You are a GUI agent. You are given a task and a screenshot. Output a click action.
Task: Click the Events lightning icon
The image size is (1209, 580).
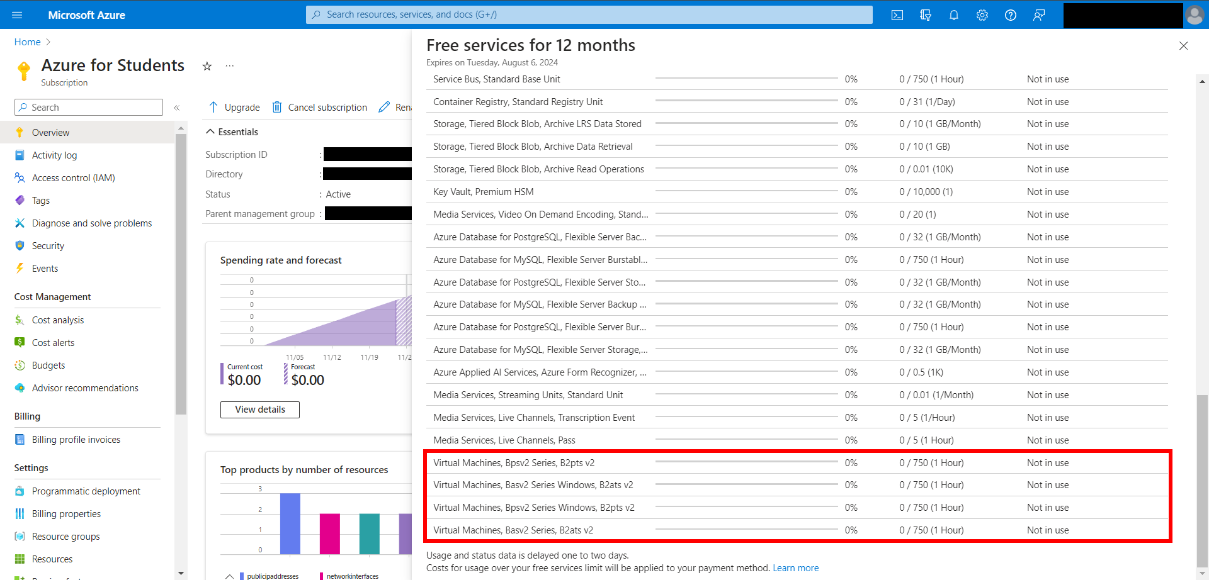(x=20, y=269)
